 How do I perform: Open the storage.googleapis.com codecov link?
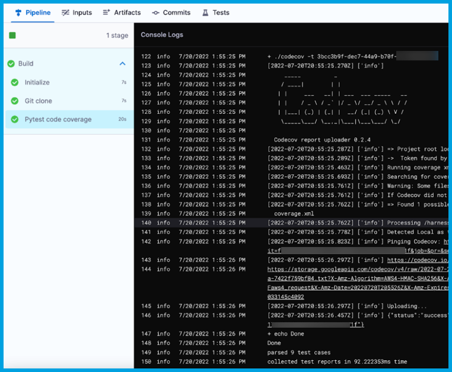pyautogui.click(x=357, y=270)
